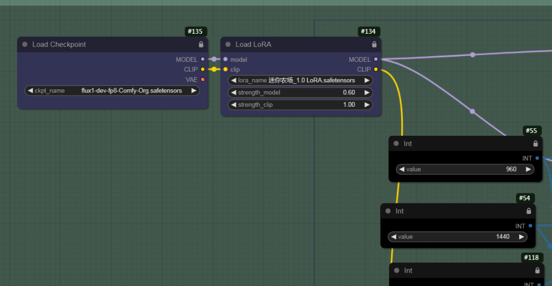The image size is (552, 286).
Task: Click the strength_model 0.60 value field
Action: (x=301, y=92)
